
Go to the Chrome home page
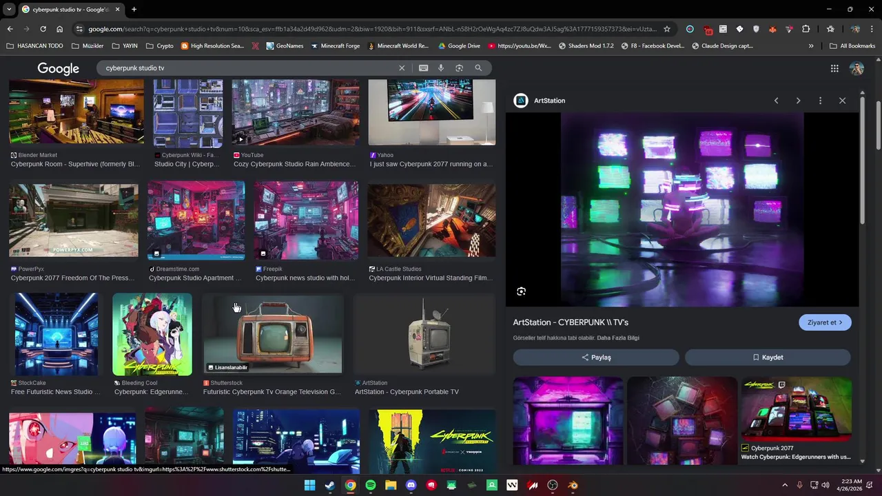[59, 29]
